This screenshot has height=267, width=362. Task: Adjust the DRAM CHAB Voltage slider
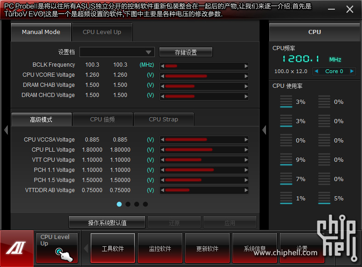(204, 86)
